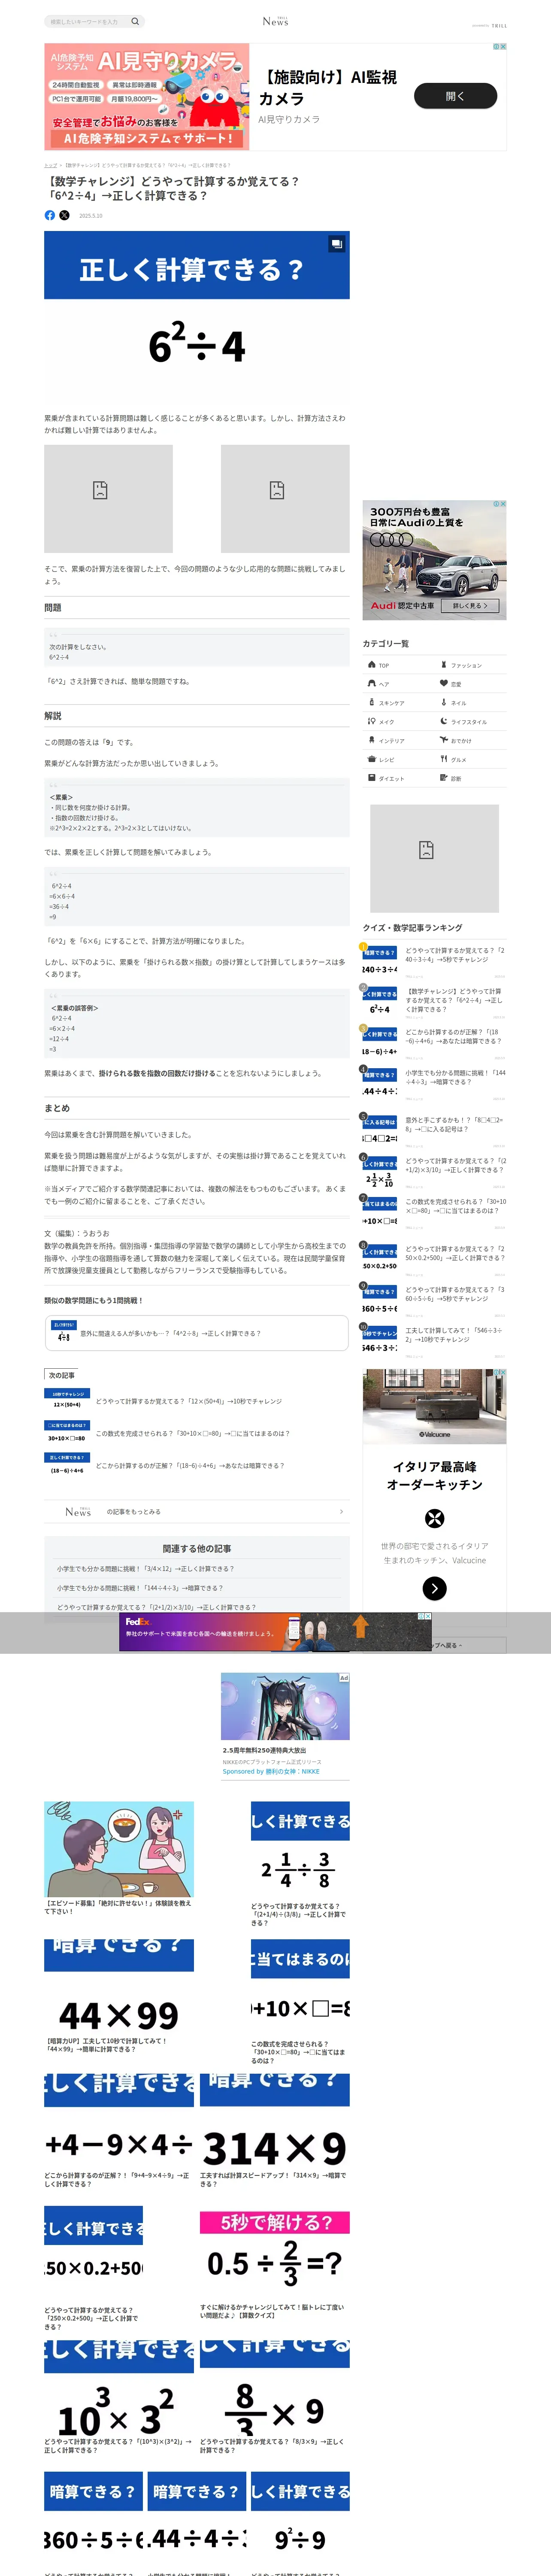Open recommended card 8/3×9

pyautogui.click(x=275, y=2398)
